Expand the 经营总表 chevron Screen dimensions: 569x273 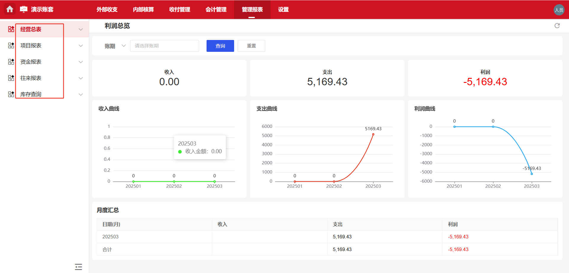coord(81,29)
